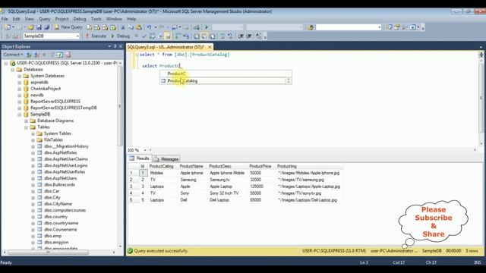The image size is (486, 273).
Task: Click the Copy icon in toolbar
Action: 131,27
